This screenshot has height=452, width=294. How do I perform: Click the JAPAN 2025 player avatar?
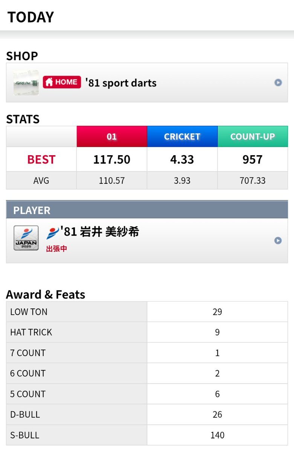[x=26, y=238]
